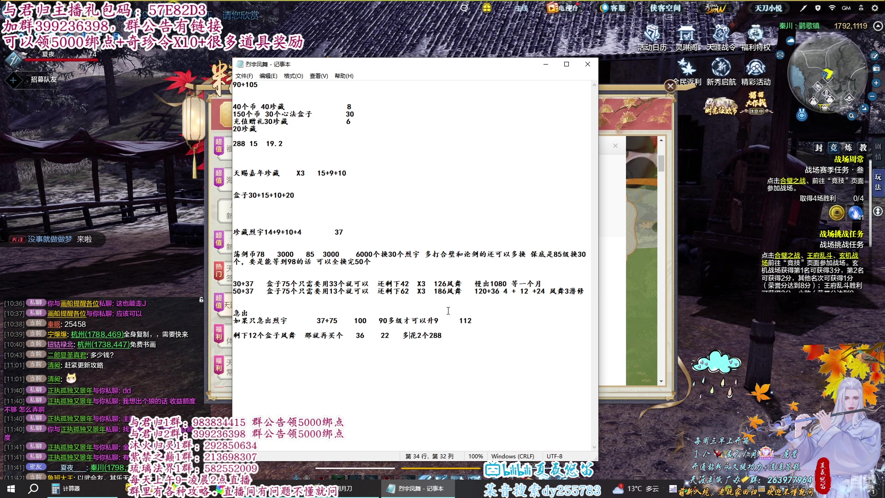
Task: Open the 电视台 TV station button
Action: click(562, 8)
